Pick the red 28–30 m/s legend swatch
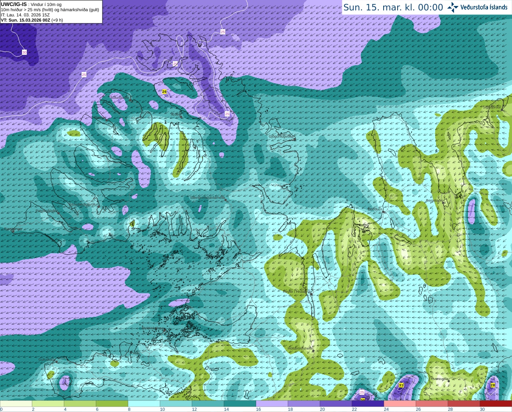Viewport: 512px width, 412px height. point(464,404)
